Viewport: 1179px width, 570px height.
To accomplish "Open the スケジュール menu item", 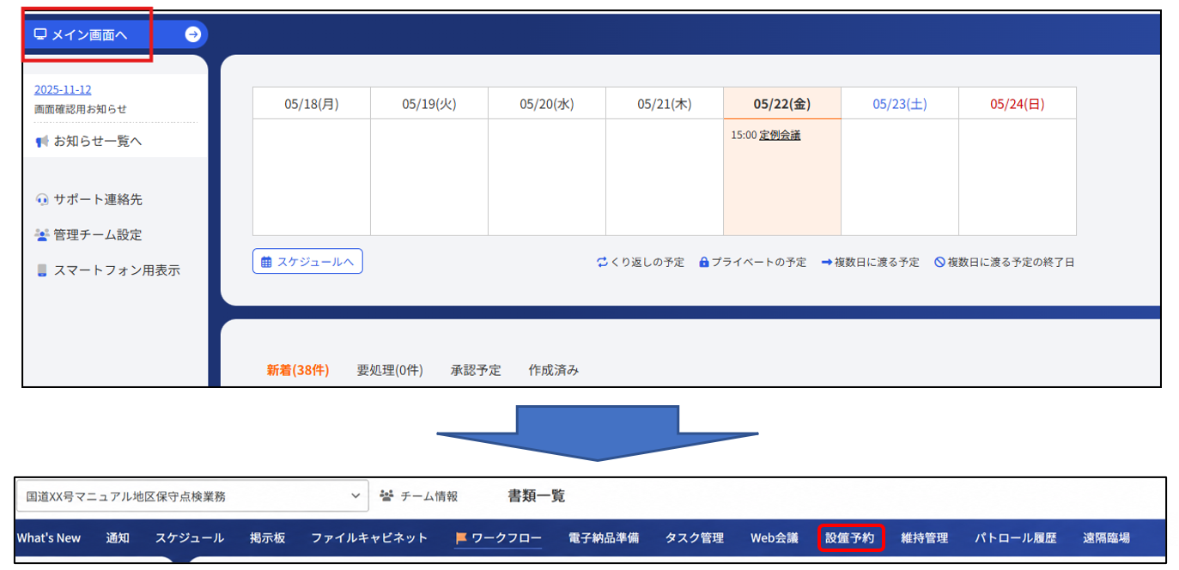I will click(x=190, y=538).
